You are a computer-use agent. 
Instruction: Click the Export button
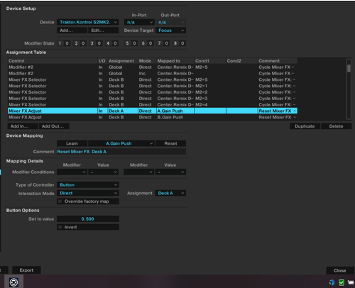coord(26,270)
